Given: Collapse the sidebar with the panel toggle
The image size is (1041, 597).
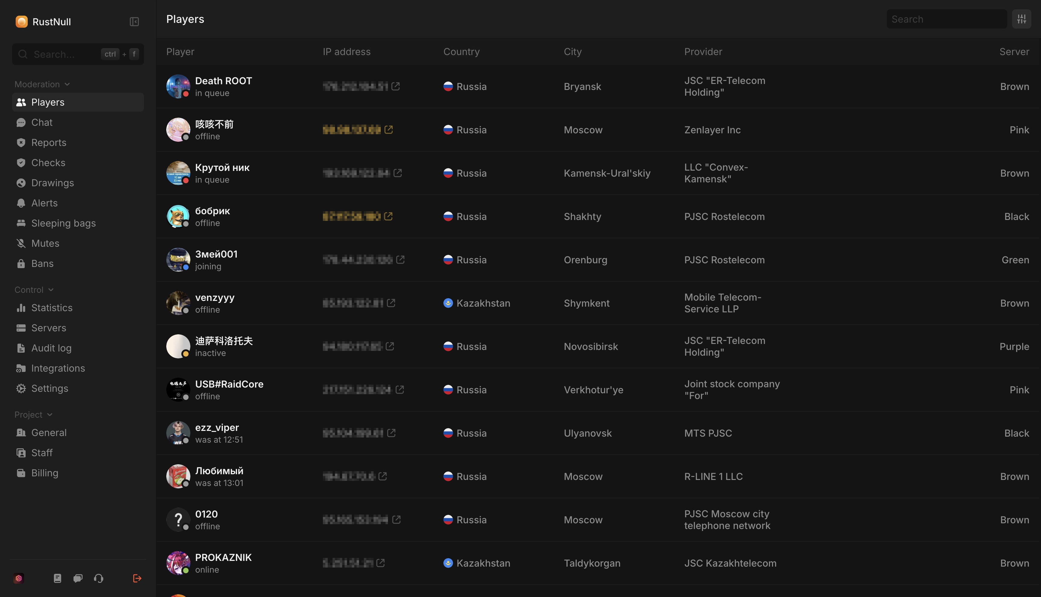Looking at the screenshot, I should pyautogui.click(x=134, y=21).
